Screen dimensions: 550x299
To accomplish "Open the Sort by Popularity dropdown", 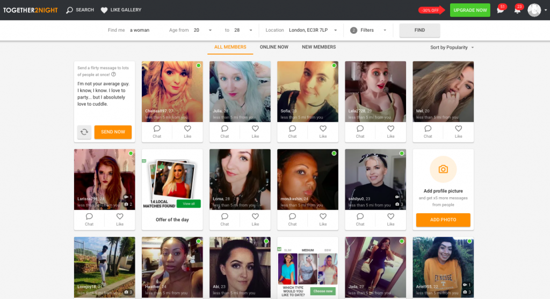I will pyautogui.click(x=452, y=47).
